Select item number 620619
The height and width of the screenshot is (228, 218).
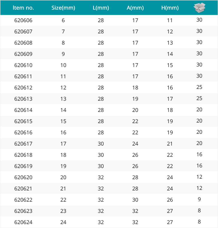tap(23, 166)
